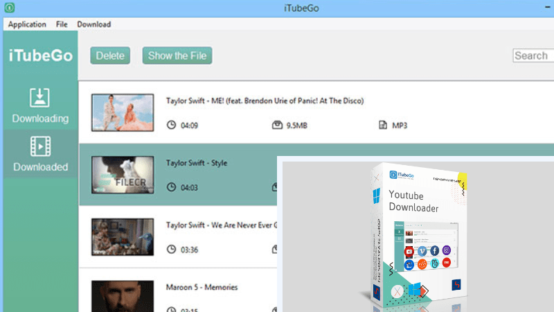The height and width of the screenshot is (312, 554).
Task: Click the file size icon beside 9.5MB
Action: (x=278, y=125)
